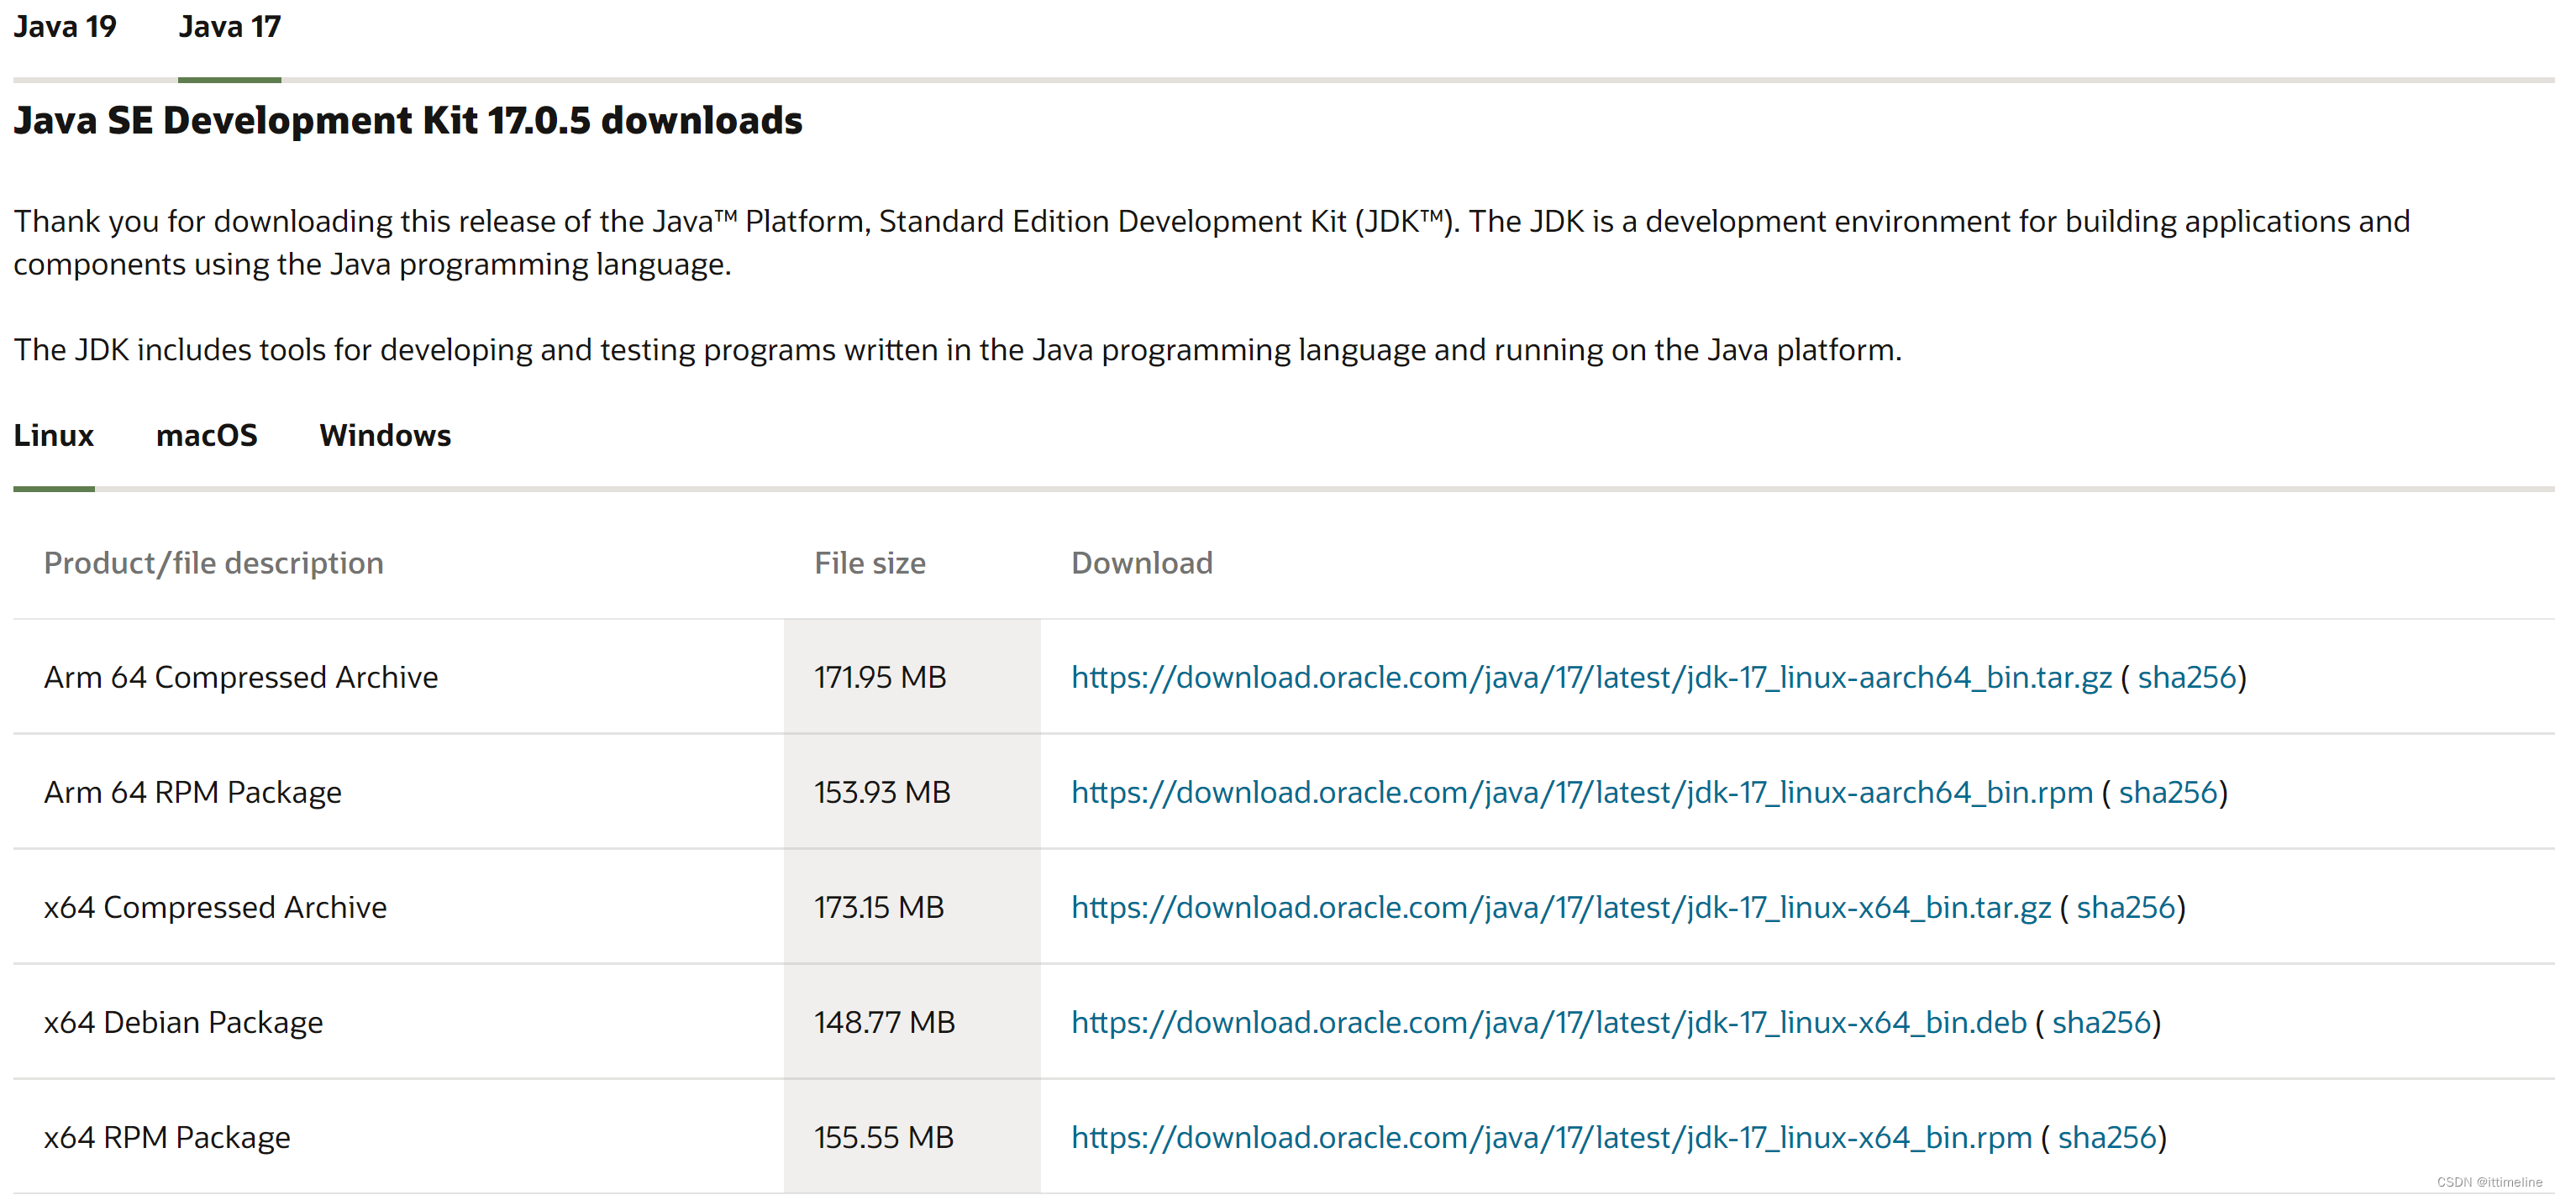
Task: Click the 'x64 Compressed Archive' description
Action: click(x=215, y=908)
